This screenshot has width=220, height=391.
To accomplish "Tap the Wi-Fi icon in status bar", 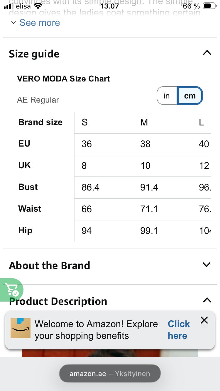I will click(x=38, y=6).
